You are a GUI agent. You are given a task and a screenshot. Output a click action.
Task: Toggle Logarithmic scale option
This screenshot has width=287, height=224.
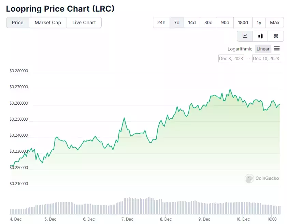(240, 49)
